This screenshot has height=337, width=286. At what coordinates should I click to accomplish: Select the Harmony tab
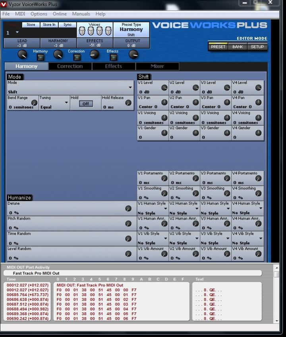(26, 66)
